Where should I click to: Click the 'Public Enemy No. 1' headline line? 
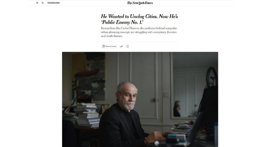click(x=122, y=22)
